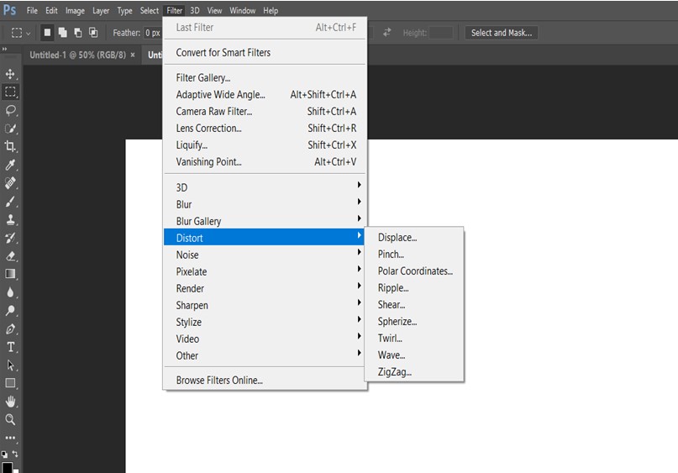678x473 pixels.
Task: Open the File menu
Action: tap(32, 10)
